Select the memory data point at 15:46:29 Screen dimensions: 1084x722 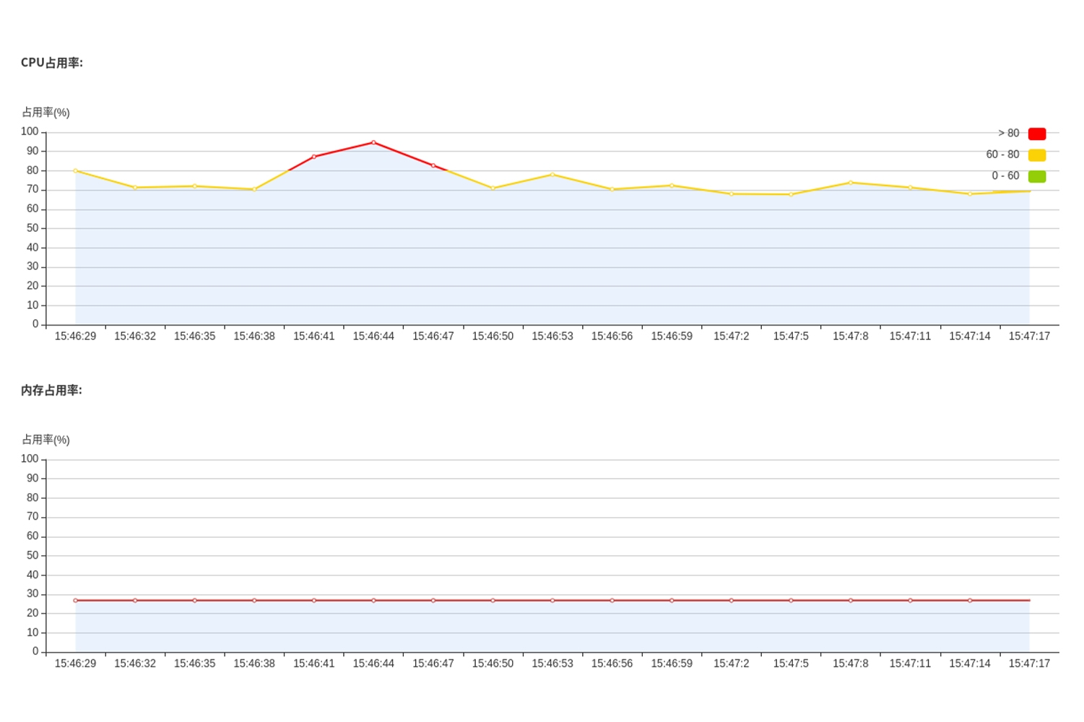pos(75,600)
